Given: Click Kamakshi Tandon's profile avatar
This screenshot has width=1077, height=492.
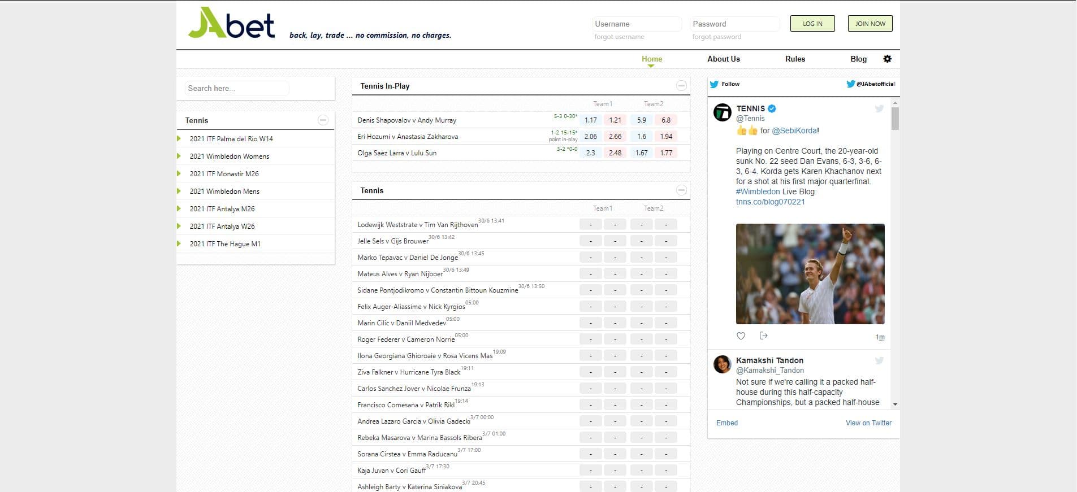Looking at the screenshot, I should click(x=722, y=364).
